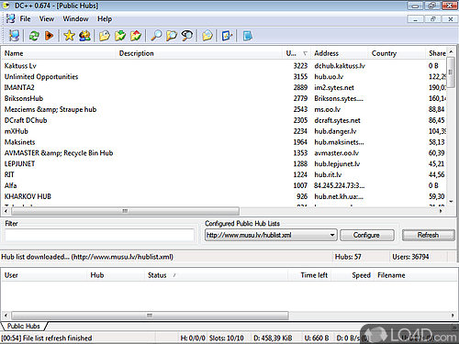Sort hubs by Share column header
Viewport: 459px width, 344px height.
437,53
